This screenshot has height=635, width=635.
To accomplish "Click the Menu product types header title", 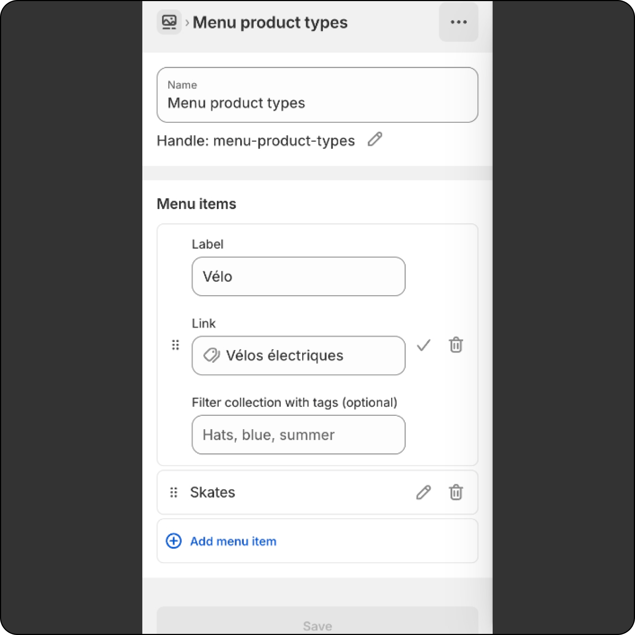I will [x=270, y=23].
